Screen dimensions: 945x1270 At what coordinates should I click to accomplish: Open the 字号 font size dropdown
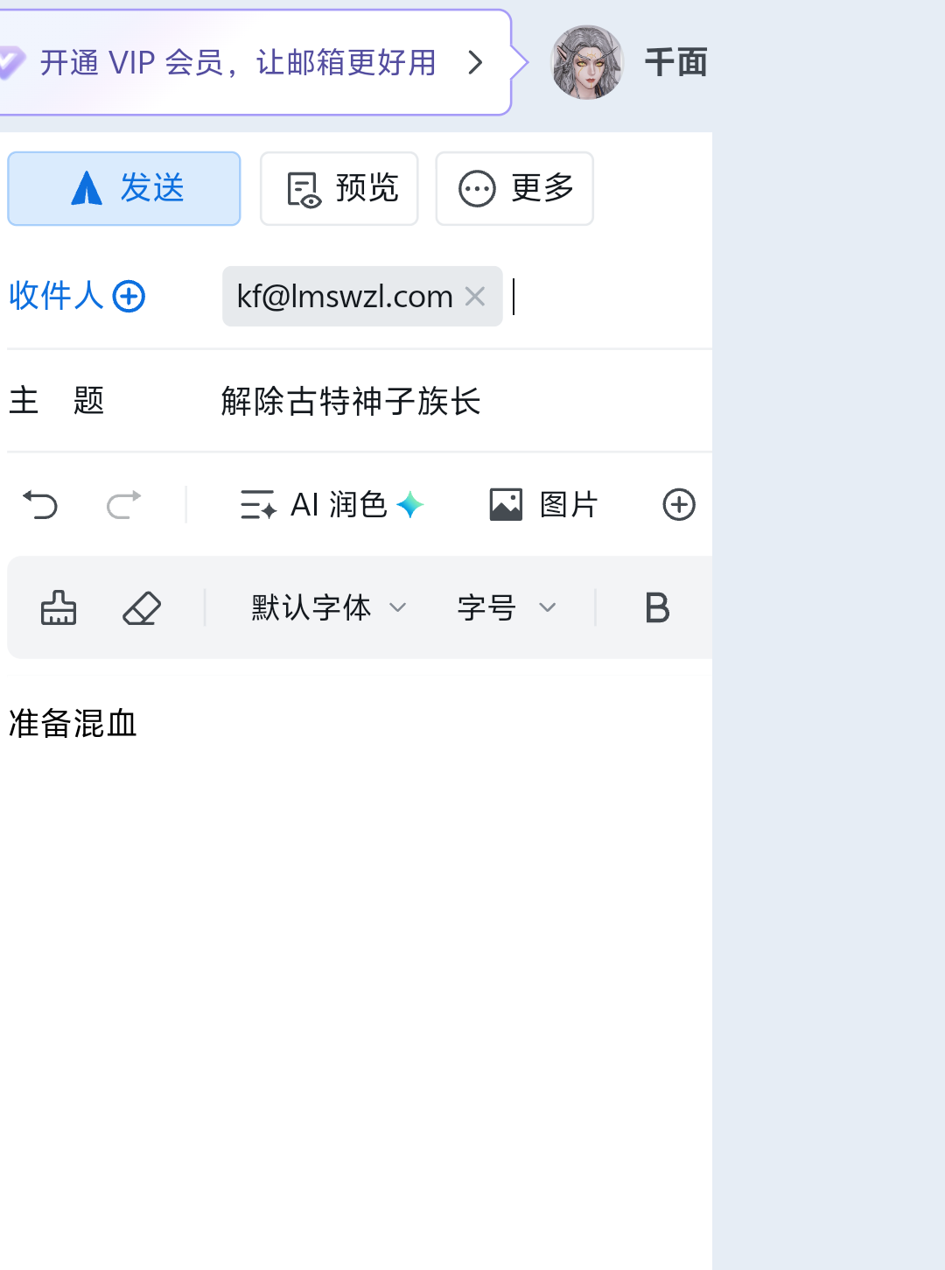click(507, 607)
